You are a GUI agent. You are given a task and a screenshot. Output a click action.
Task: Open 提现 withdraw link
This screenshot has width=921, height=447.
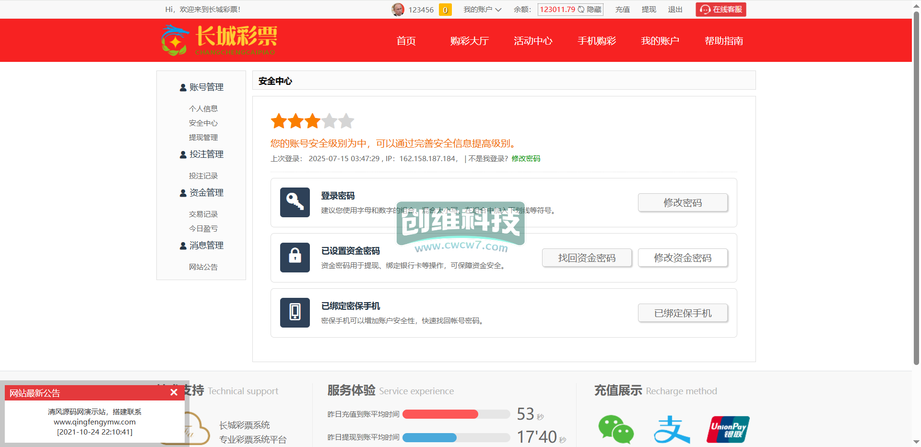649,10
